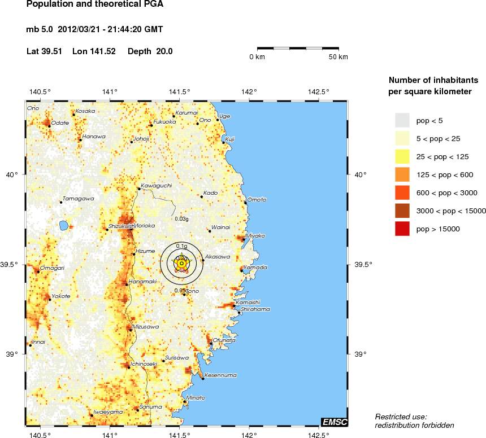Click the 'Mizusawa' city label
This screenshot has width=486, height=438.
tap(145, 327)
